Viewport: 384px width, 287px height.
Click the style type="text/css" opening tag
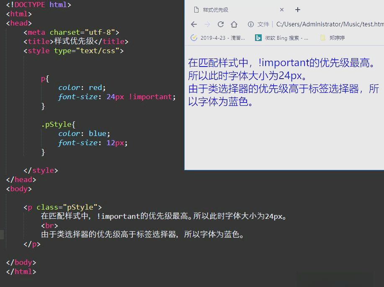73,51
